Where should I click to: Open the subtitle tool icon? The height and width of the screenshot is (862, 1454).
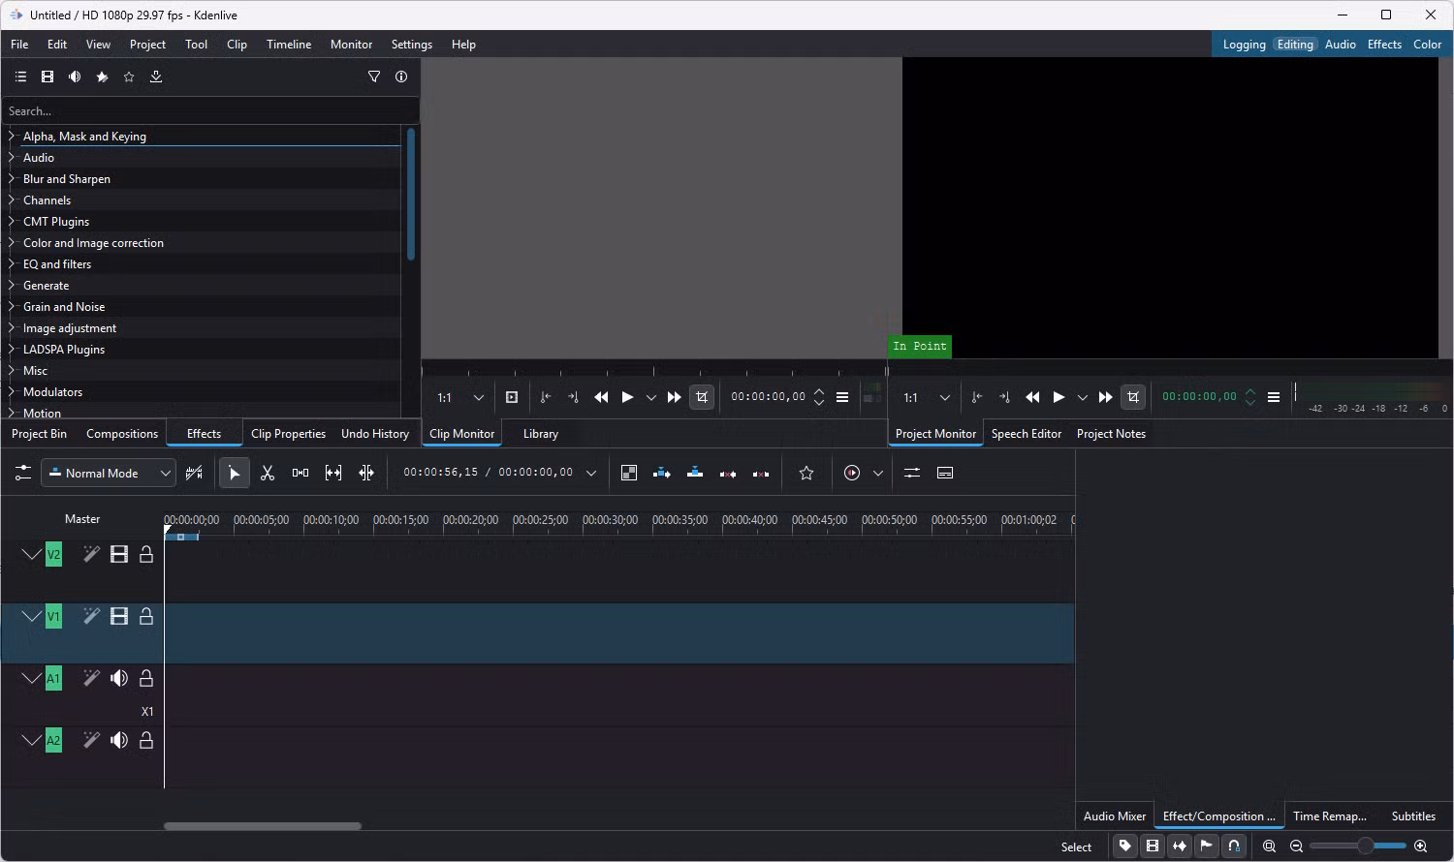click(945, 473)
